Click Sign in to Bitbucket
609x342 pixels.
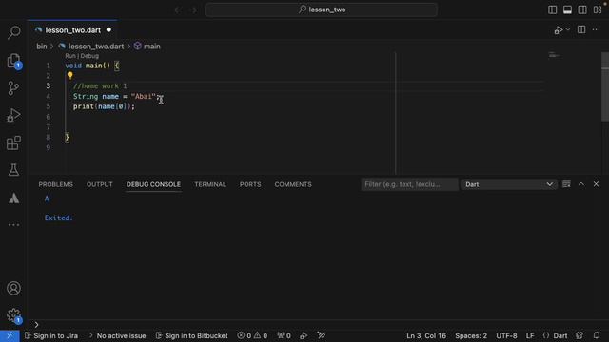pyautogui.click(x=192, y=335)
